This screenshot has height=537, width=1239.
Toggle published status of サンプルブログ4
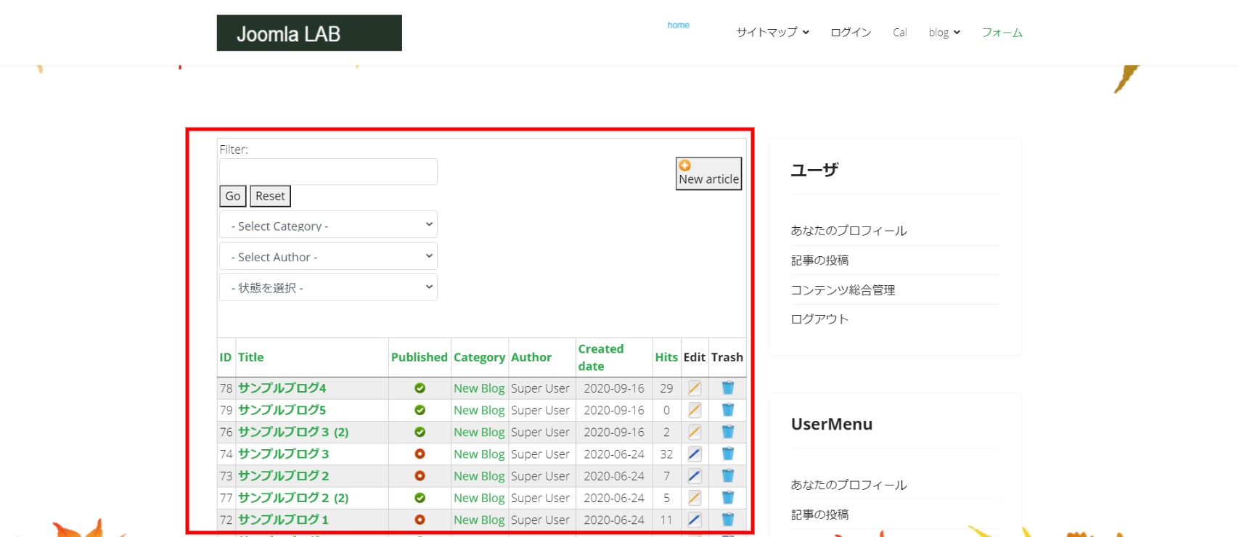pos(420,388)
